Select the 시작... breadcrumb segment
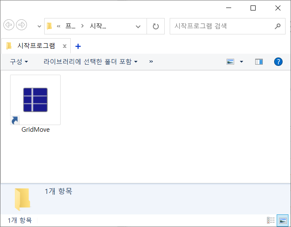This screenshot has width=291, height=227. pos(98,26)
